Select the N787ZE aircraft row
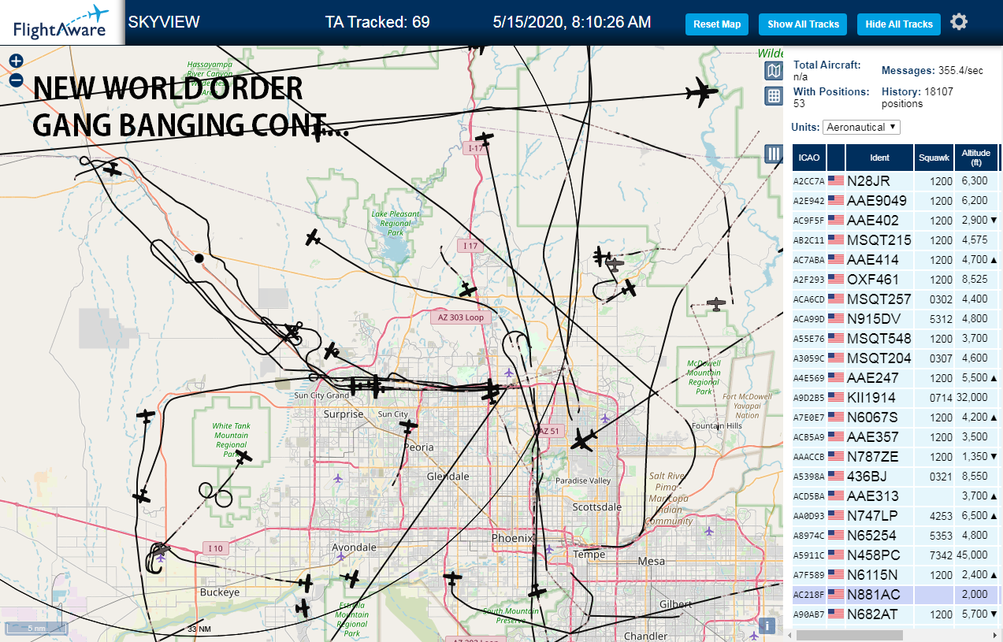 pyautogui.click(x=896, y=456)
